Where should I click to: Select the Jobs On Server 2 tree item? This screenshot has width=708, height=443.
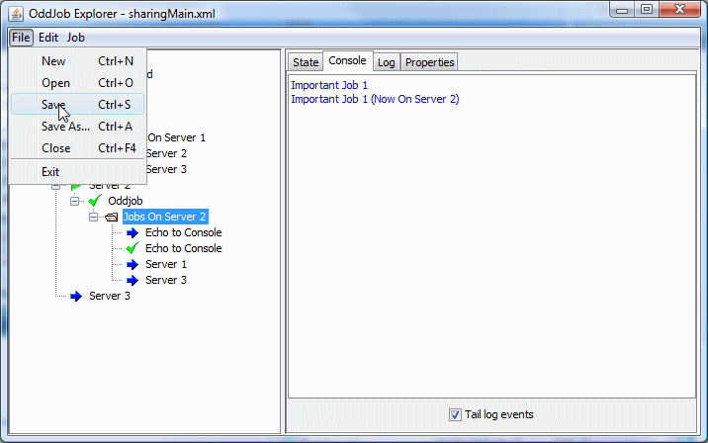[x=164, y=217]
